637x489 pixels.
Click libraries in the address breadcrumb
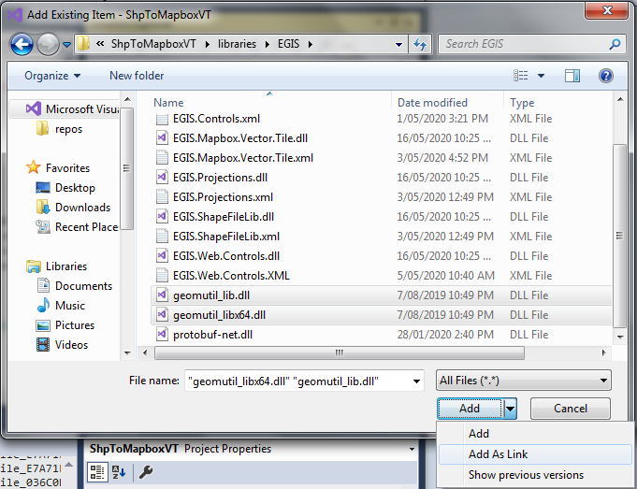(x=237, y=44)
